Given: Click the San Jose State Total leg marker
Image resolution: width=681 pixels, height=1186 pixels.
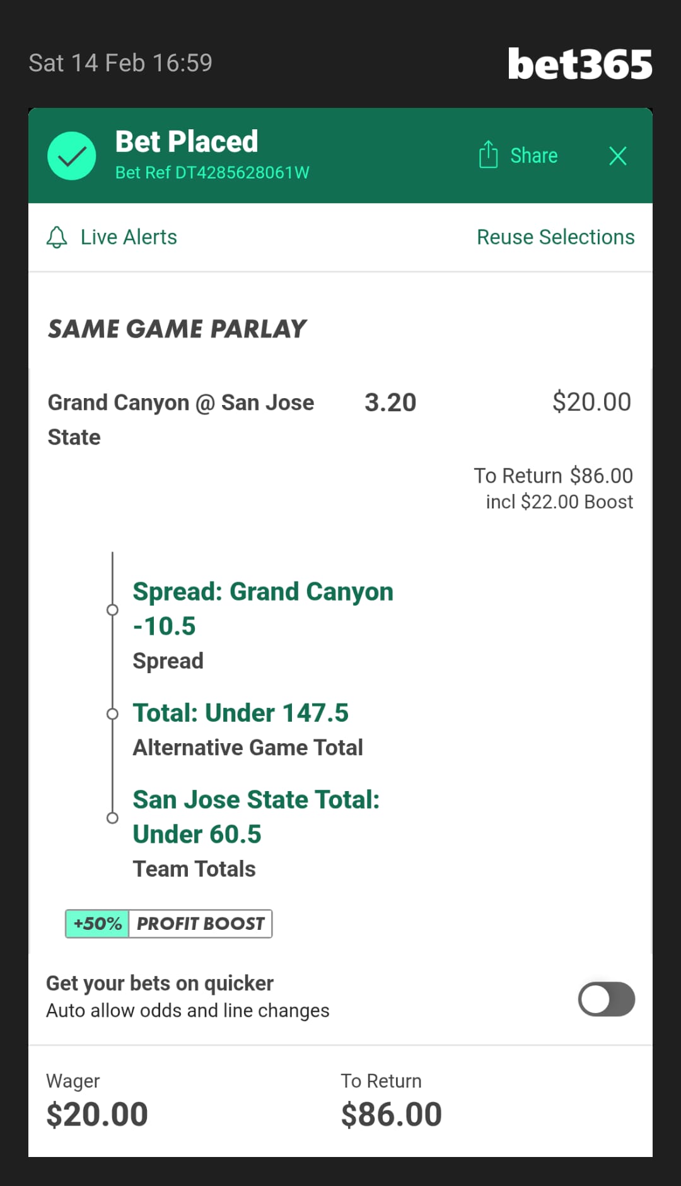Looking at the screenshot, I should [x=112, y=818].
